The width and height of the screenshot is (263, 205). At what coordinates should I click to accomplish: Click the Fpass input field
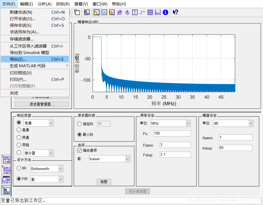[175, 145]
